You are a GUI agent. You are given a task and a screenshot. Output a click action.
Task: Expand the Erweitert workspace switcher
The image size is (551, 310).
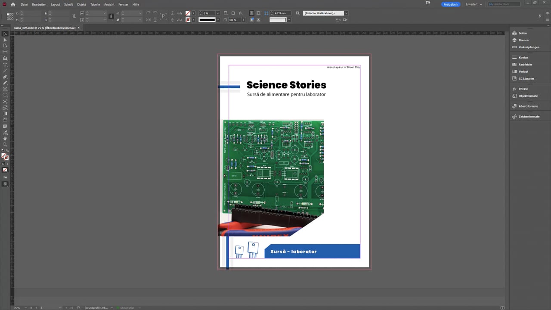point(474,4)
